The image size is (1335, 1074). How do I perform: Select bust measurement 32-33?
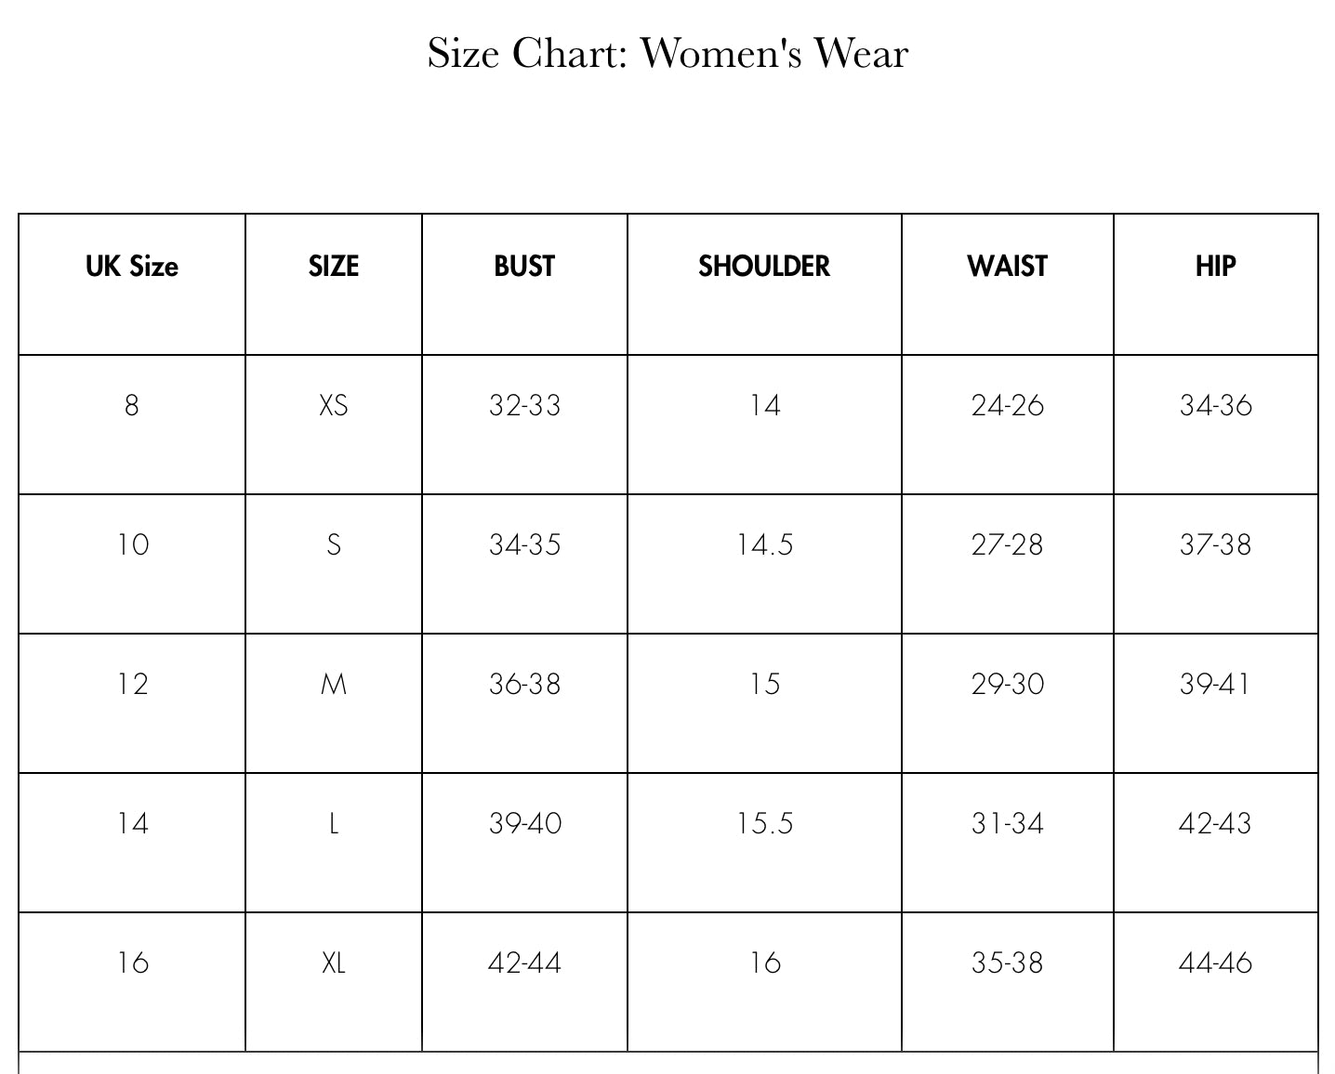coord(524,406)
